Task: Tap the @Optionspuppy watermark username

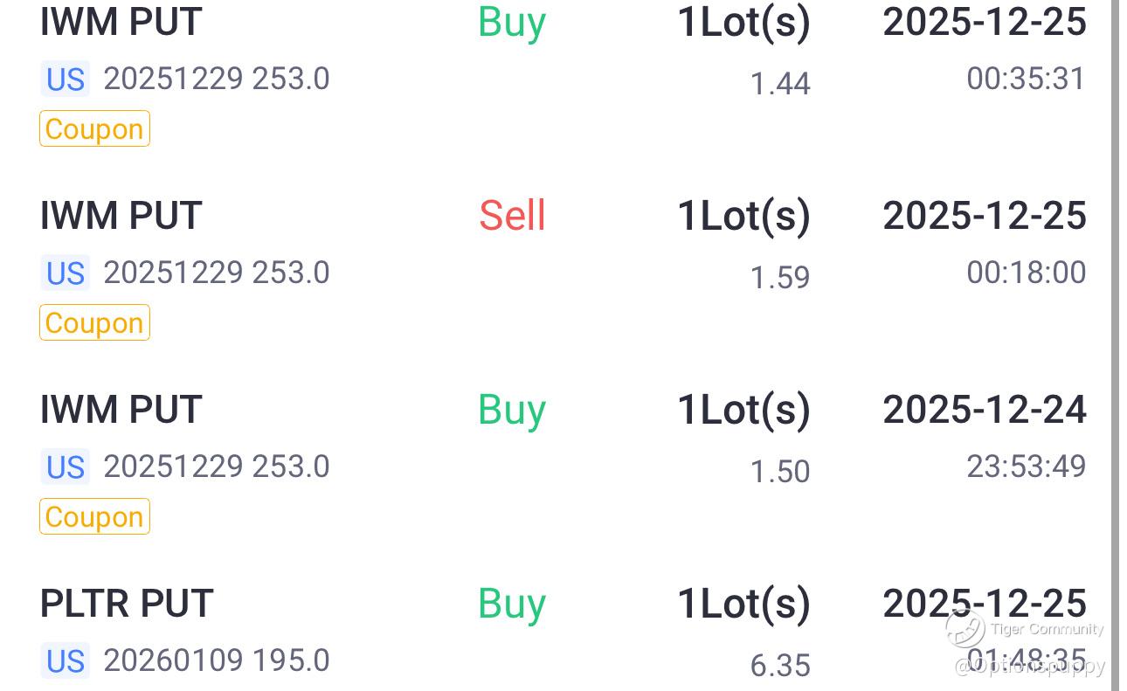Action: click(x=1031, y=667)
